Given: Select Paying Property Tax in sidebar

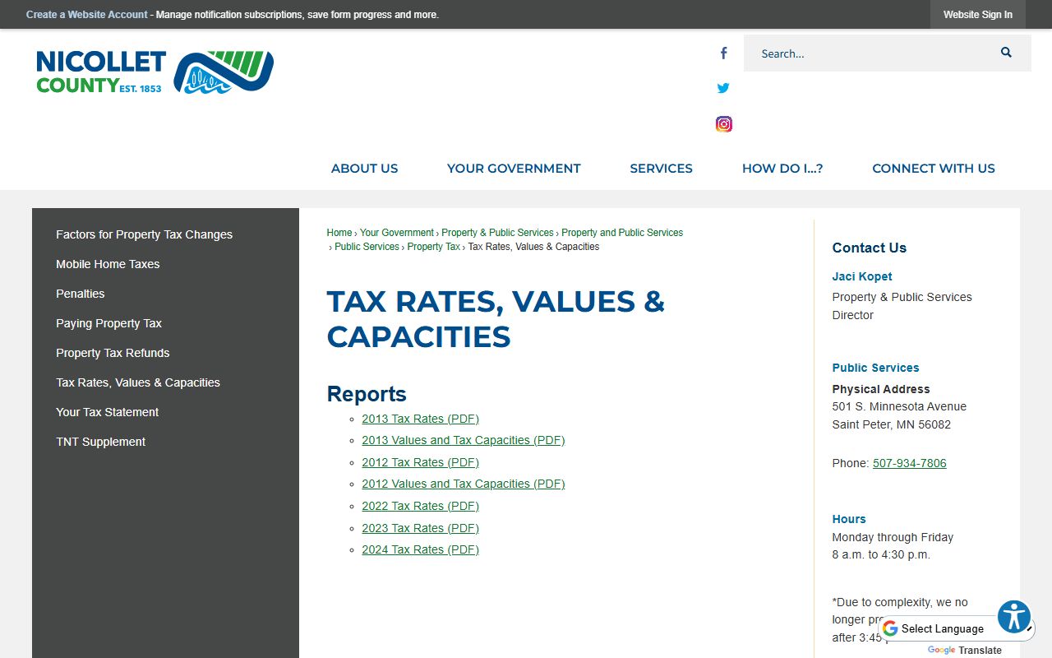Looking at the screenshot, I should 108,323.
